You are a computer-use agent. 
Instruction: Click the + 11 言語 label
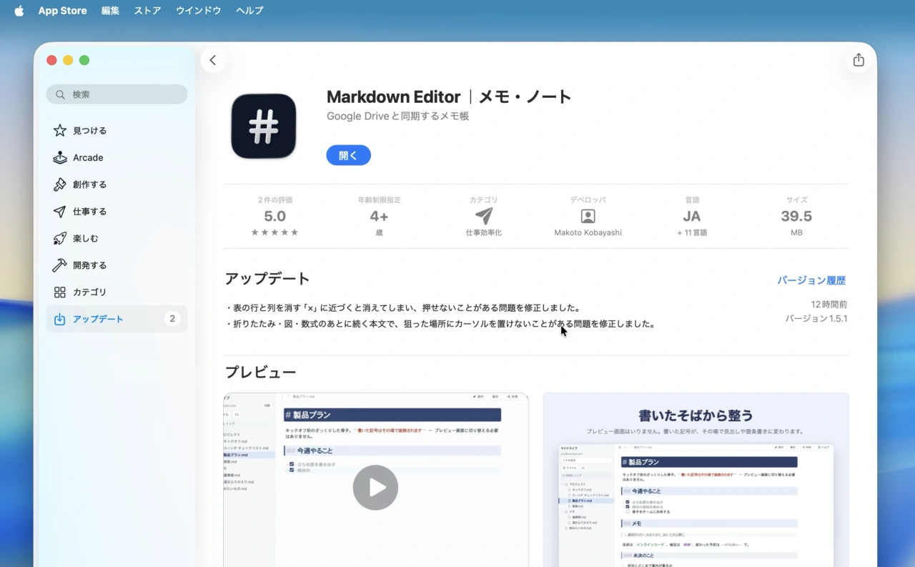pos(692,233)
